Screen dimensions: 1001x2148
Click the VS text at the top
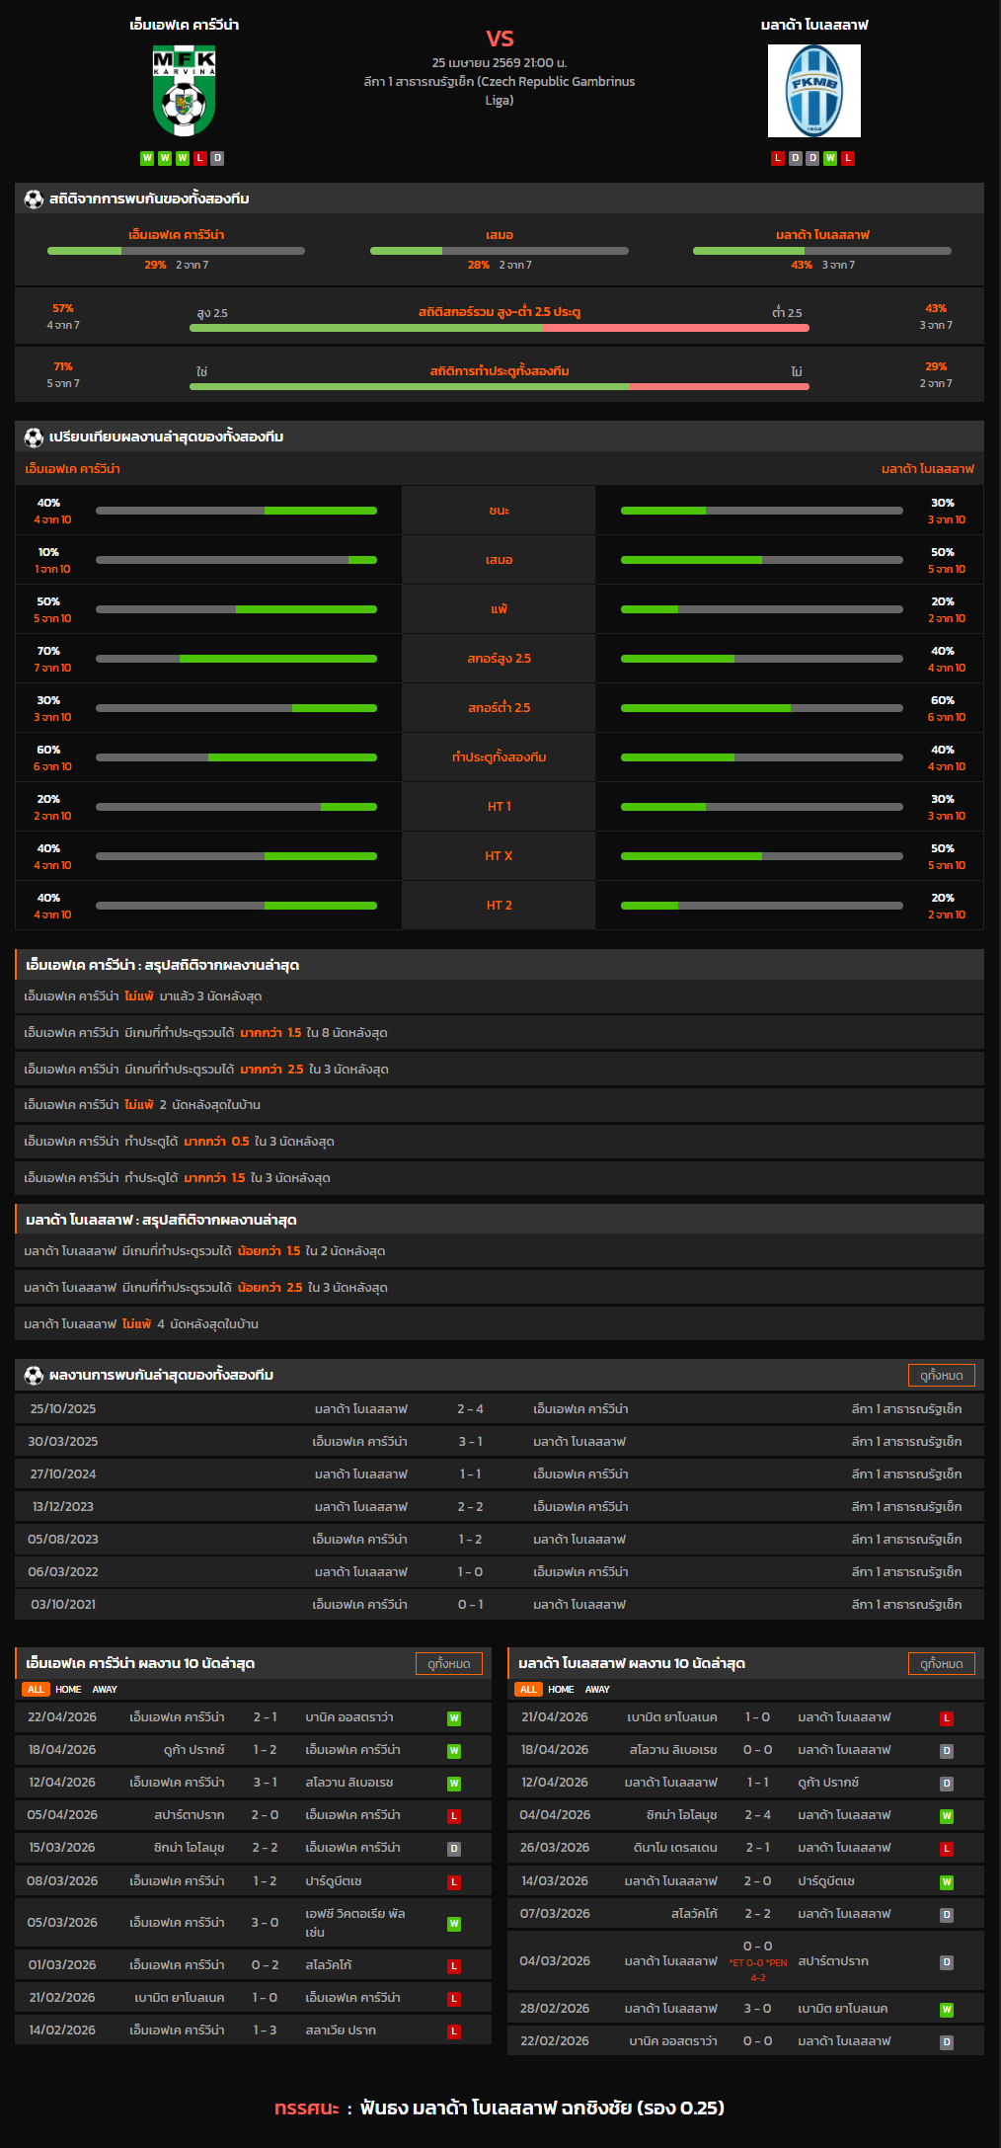(500, 39)
